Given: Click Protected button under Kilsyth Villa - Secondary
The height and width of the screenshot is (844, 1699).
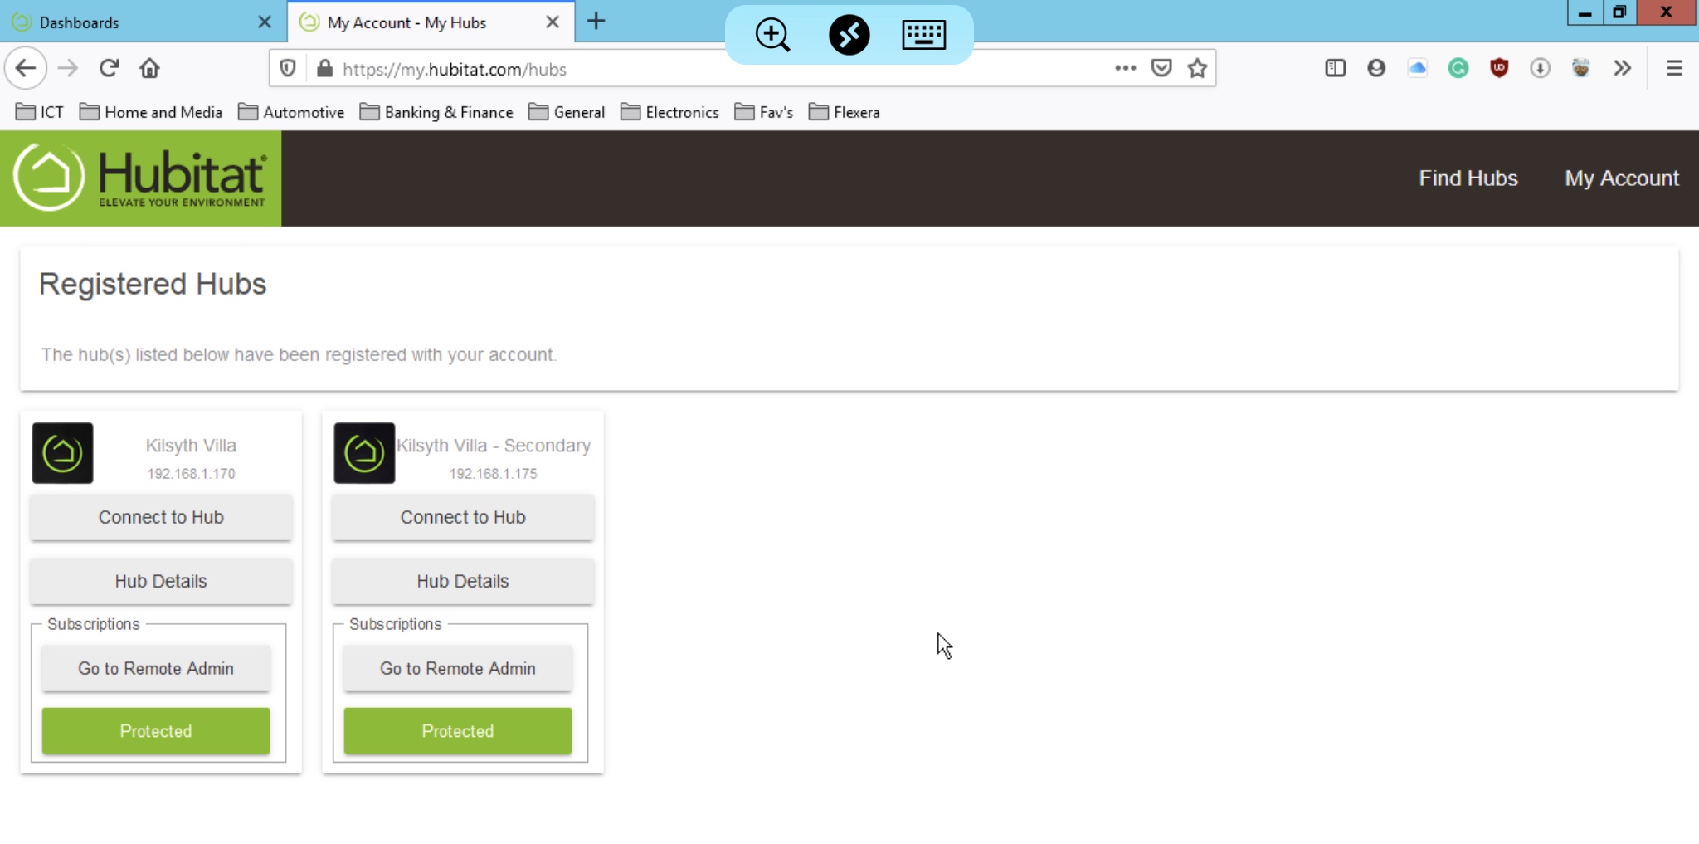Looking at the screenshot, I should tap(458, 731).
